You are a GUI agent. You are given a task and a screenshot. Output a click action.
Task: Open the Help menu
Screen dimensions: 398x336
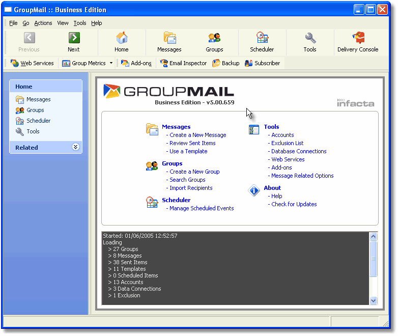[97, 23]
